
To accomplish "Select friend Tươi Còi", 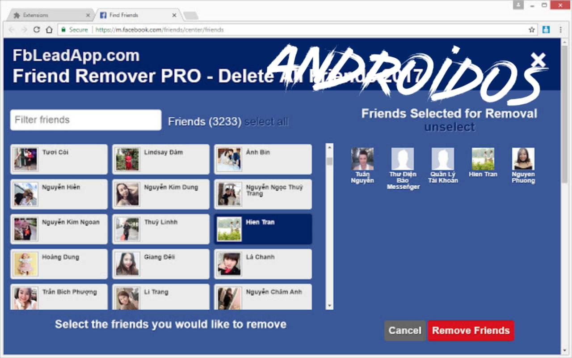I will point(59,159).
